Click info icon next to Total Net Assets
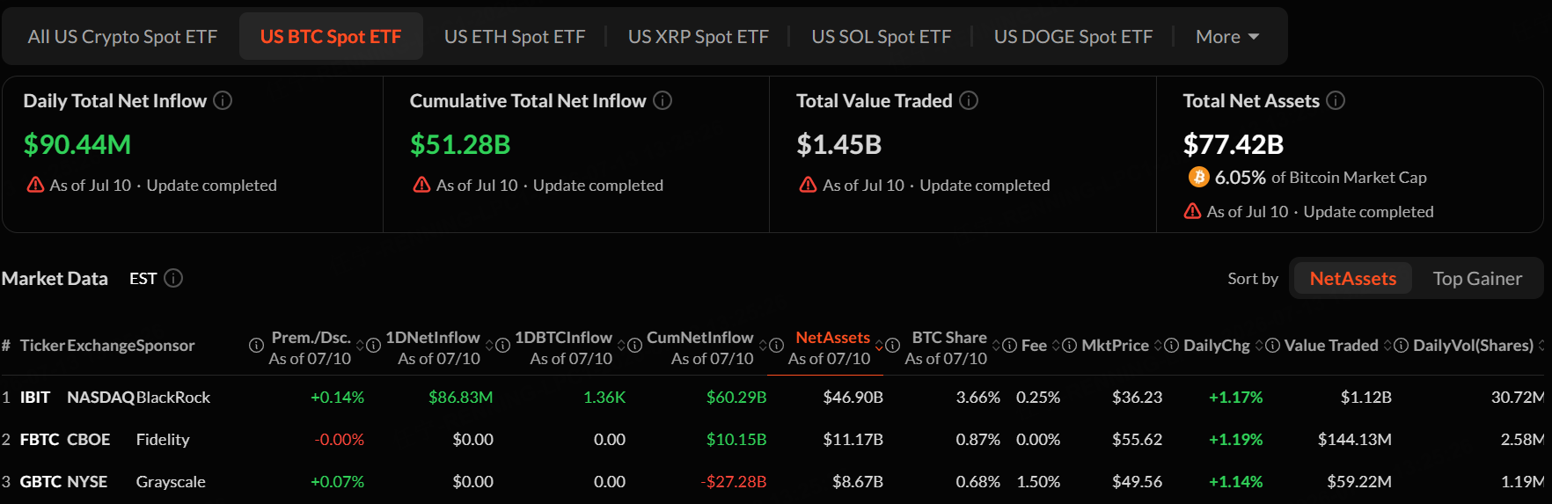Viewport: 1552px width, 504px height. [1336, 100]
